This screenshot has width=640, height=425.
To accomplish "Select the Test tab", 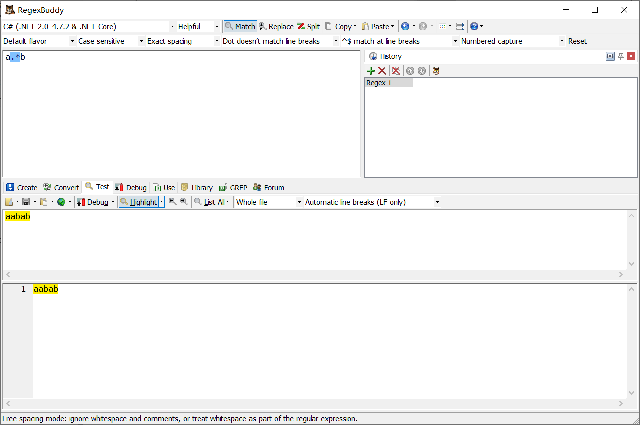I will click(x=97, y=187).
